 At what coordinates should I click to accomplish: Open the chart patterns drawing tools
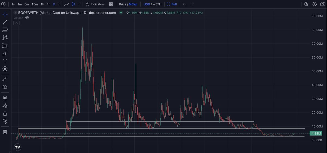(x=5, y=38)
